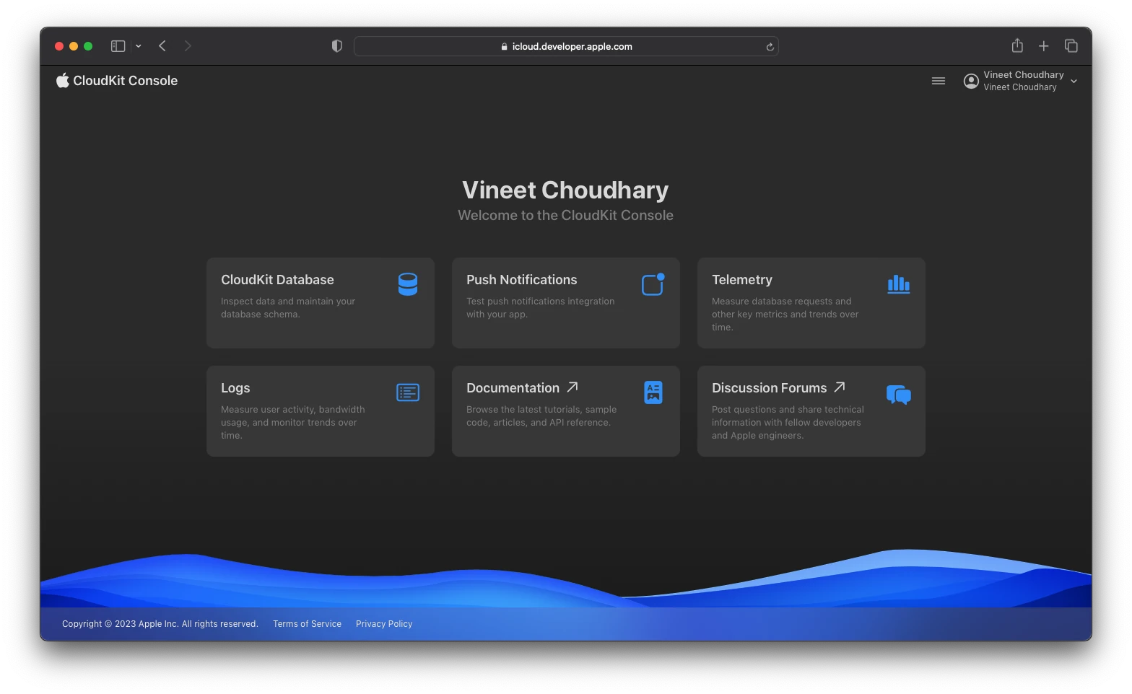Screen dimensions: 1132x694
Task: Click the Push Notifications badge icon
Action: point(653,284)
